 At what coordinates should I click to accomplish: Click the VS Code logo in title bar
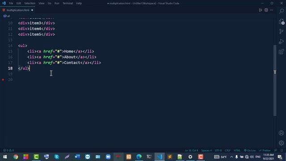click(x=4, y=3)
